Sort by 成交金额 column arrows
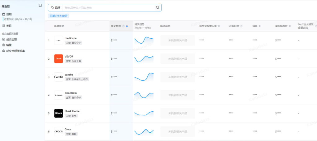Image resolution: width=317 pixels, height=141 pixels. point(127,26)
